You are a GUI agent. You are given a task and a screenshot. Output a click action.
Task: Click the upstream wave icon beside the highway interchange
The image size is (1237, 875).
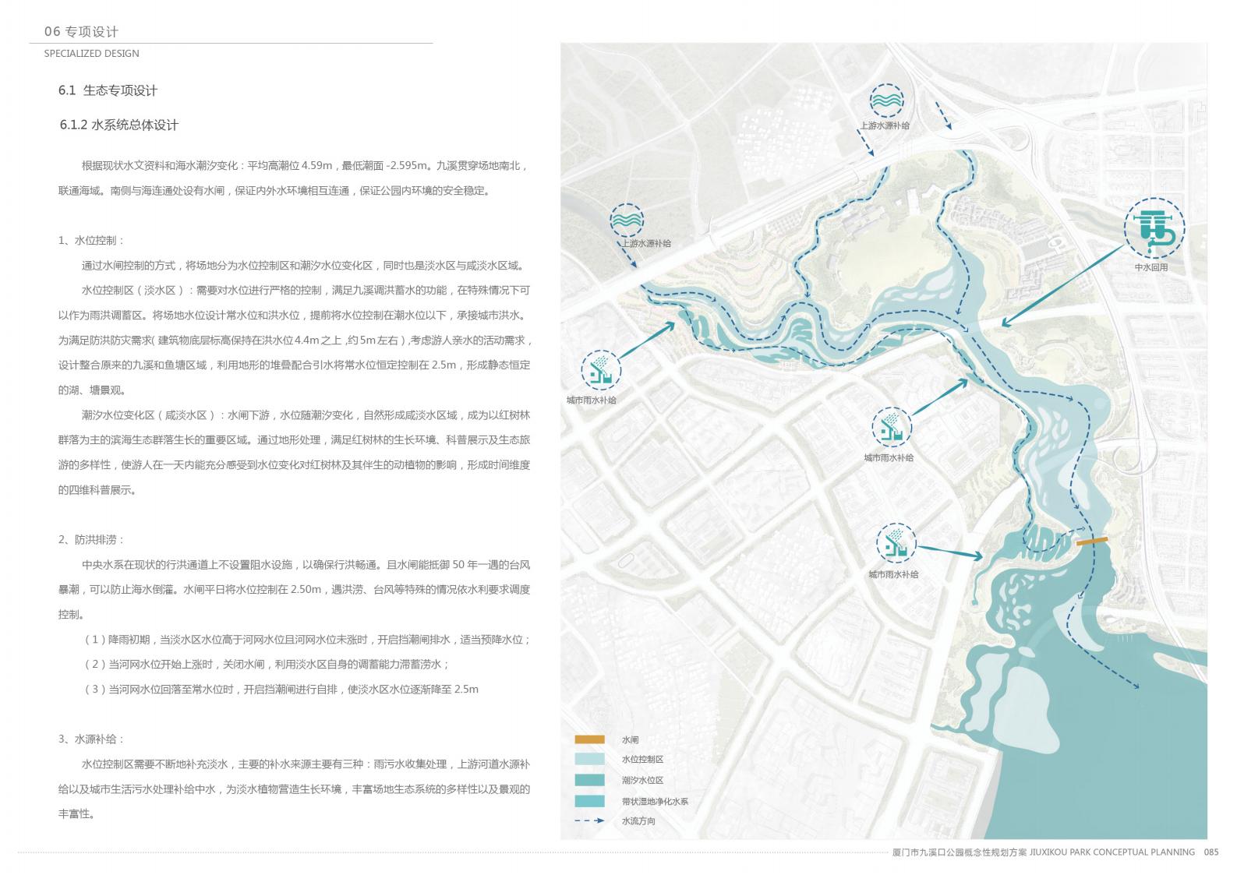[x=887, y=101]
